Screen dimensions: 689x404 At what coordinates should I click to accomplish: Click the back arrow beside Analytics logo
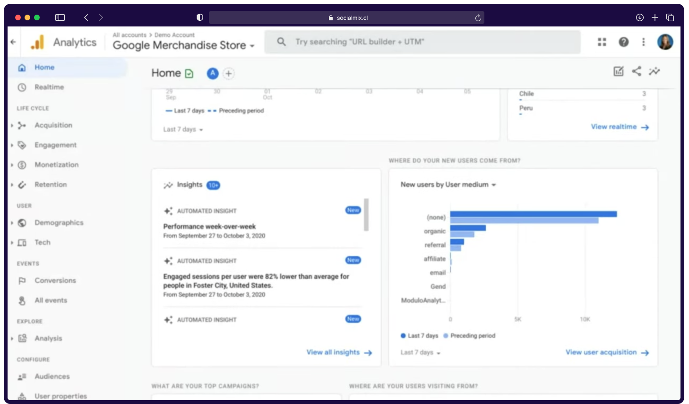click(13, 42)
